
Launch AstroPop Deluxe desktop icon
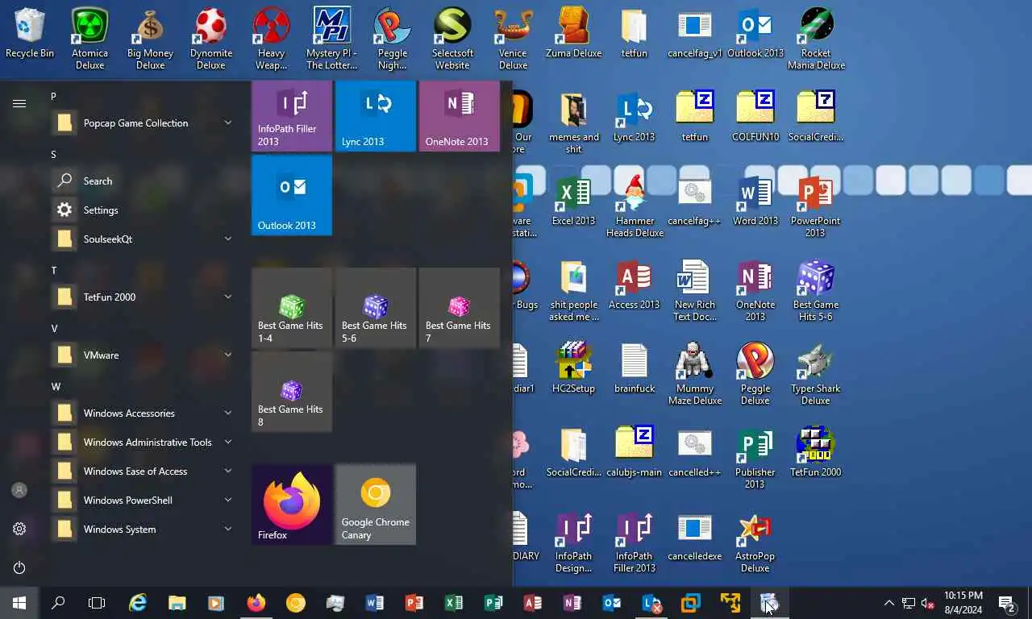tap(755, 542)
